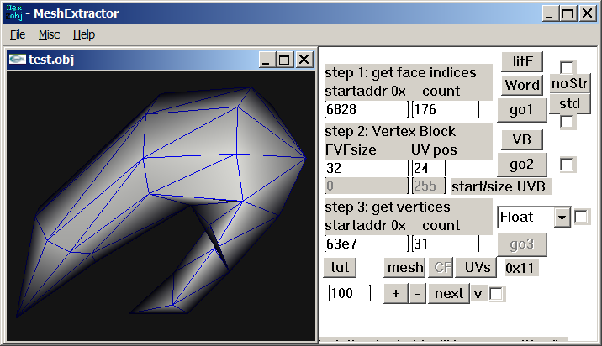Run step 1 with go1 button
The width and height of the screenshot is (602, 346).
tap(522, 110)
